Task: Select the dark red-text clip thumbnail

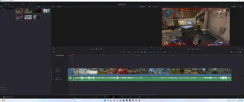Action: point(37,11)
